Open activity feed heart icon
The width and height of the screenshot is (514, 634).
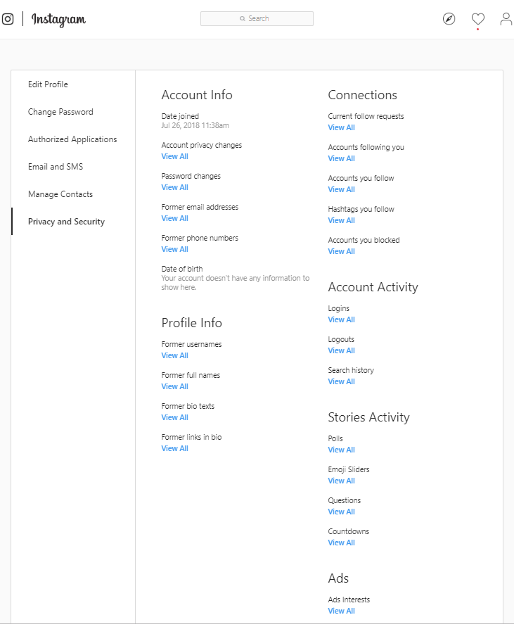click(478, 19)
